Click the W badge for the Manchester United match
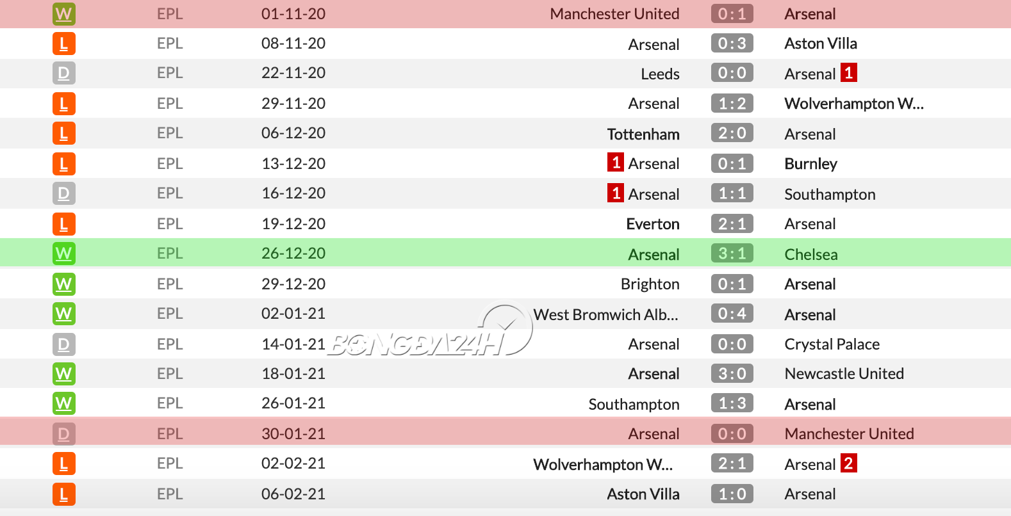Screen dimensions: 1011x516 click(x=63, y=13)
